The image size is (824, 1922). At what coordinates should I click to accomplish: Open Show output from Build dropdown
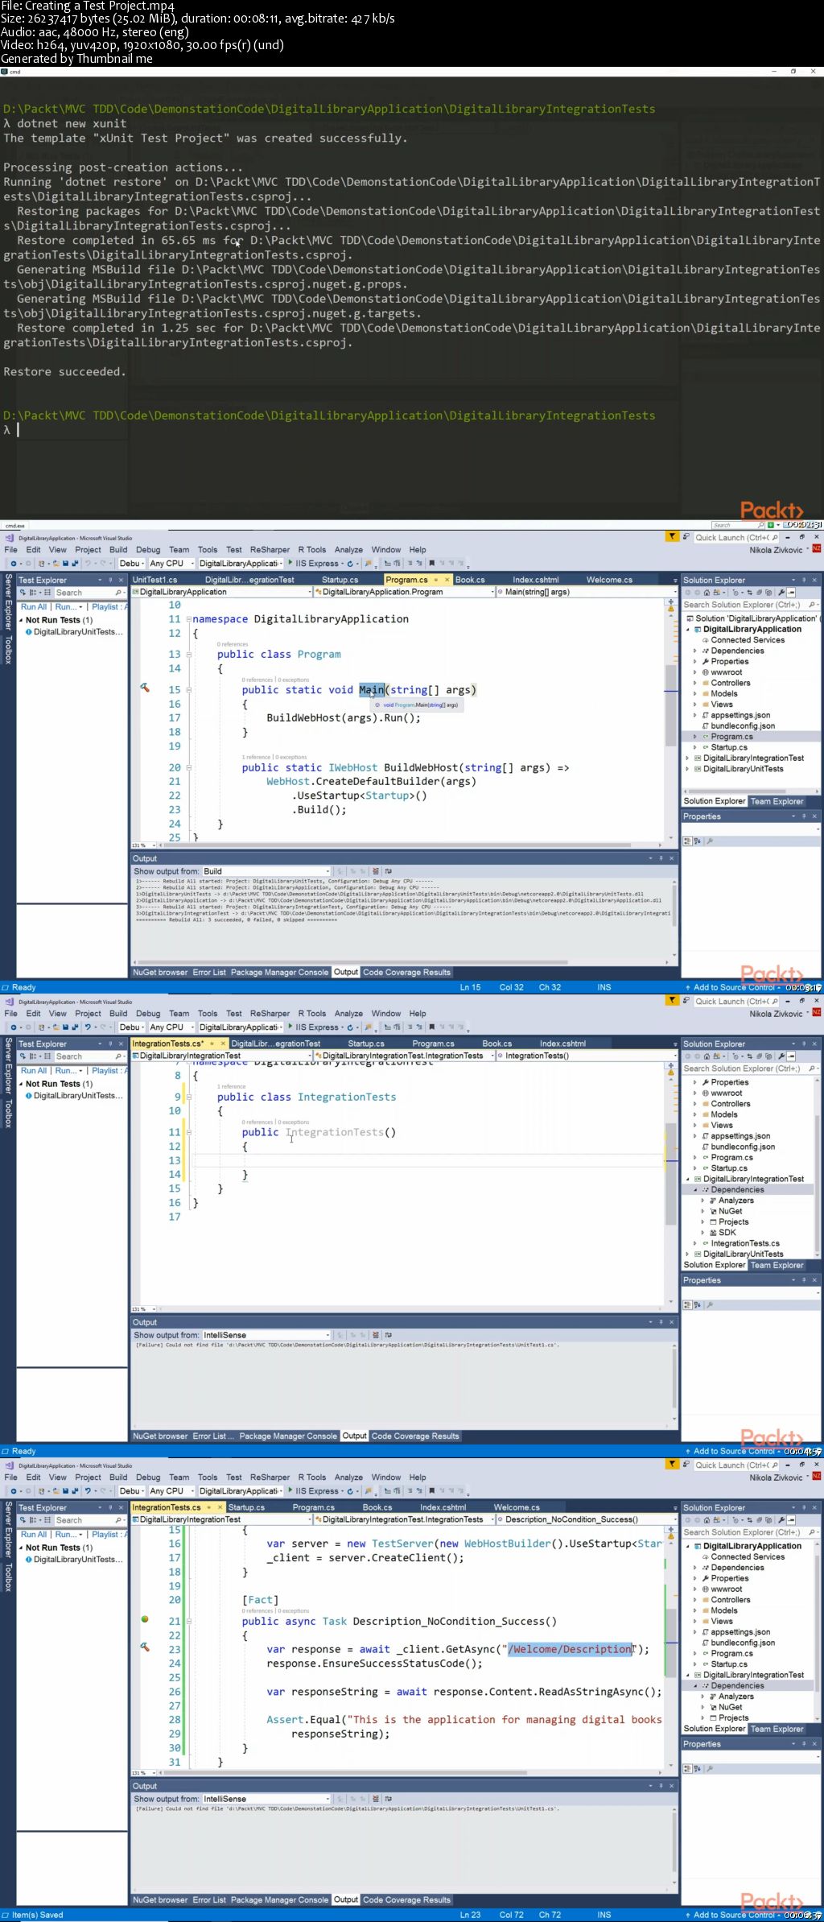(x=266, y=871)
